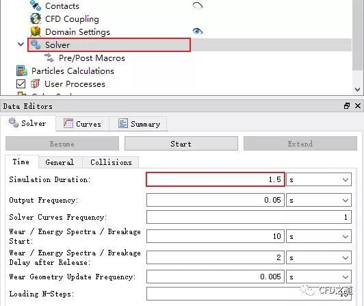Click the Start button
The height and width of the screenshot is (306, 364).
click(181, 144)
